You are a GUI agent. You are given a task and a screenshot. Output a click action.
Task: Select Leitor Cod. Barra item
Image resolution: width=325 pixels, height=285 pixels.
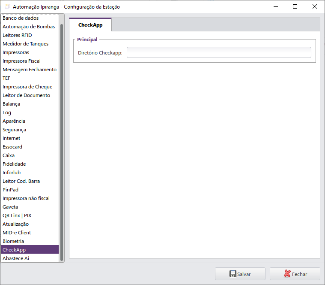[x=30, y=181]
